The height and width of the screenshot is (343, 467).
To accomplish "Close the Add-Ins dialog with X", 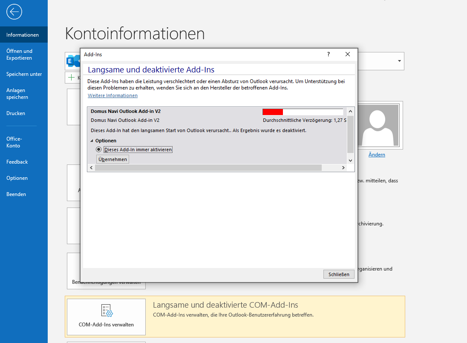I will coord(348,54).
